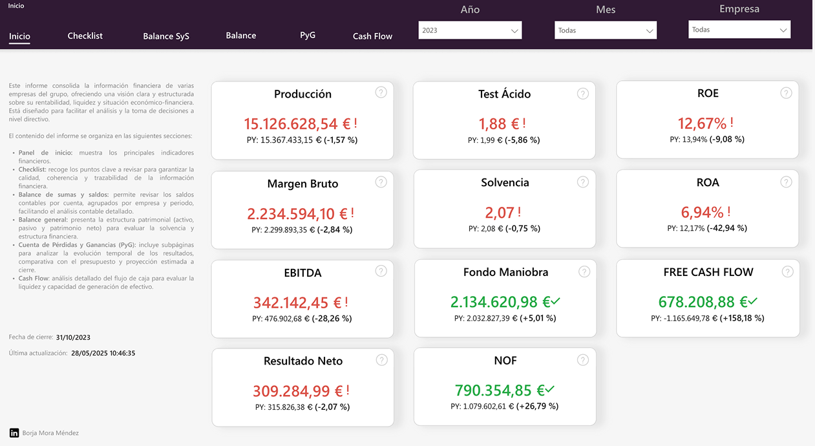Open the ROE card help tooltip icon
815x446 pixels.
786,92
